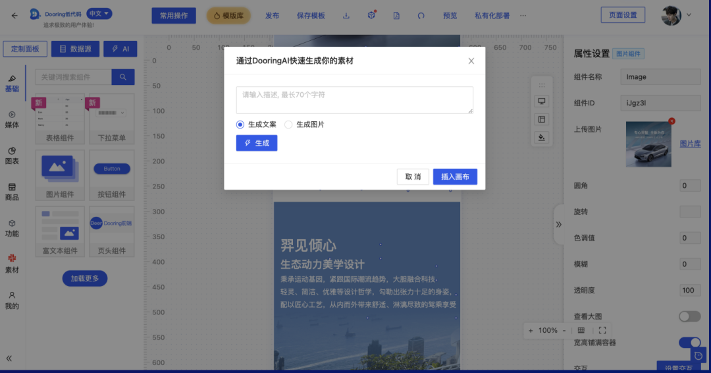Screen dimensions: 711x373
Task: Edit the 色调值 hue value
Action: (690, 238)
